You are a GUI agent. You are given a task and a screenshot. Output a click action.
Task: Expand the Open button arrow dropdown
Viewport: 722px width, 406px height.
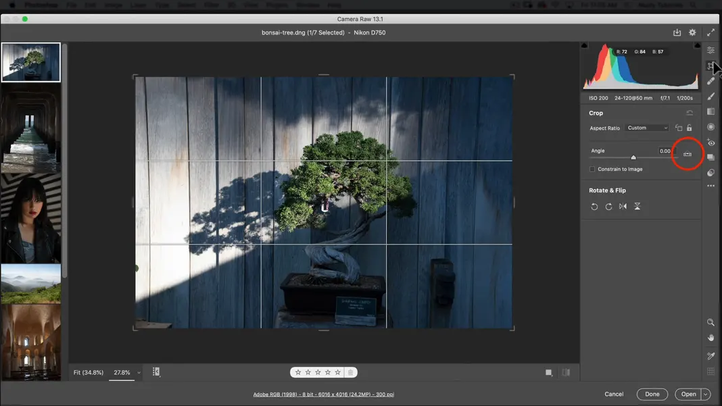click(705, 394)
